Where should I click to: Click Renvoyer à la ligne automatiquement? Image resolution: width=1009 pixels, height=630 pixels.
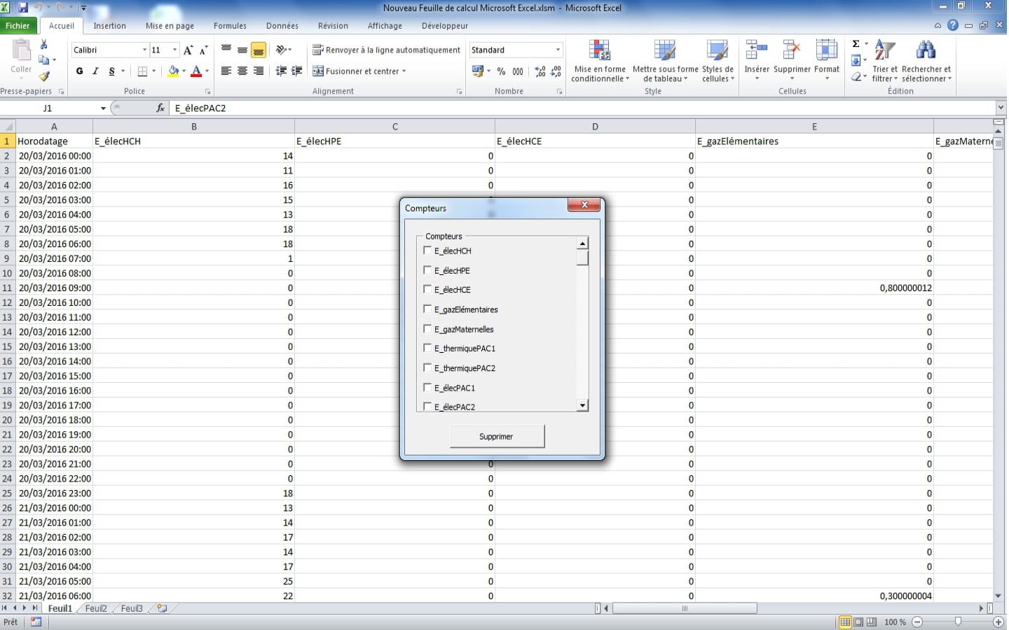coord(387,50)
